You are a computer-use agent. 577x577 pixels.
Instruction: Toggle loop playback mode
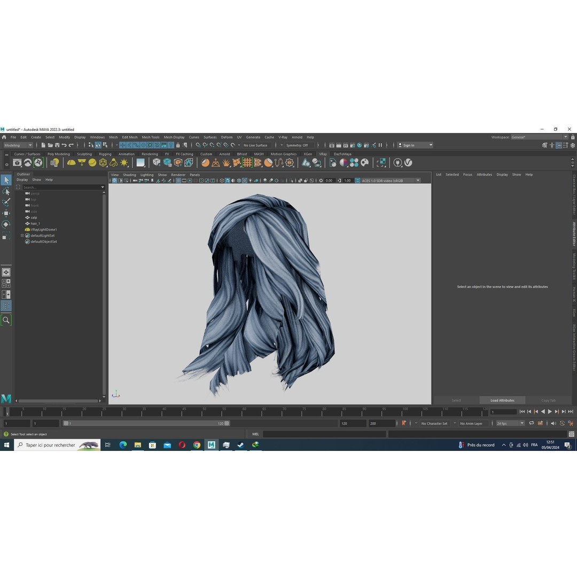pyautogui.click(x=532, y=423)
